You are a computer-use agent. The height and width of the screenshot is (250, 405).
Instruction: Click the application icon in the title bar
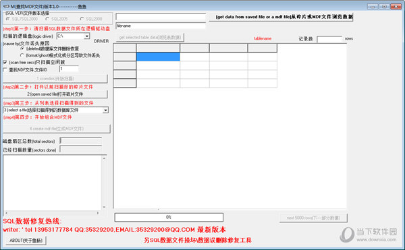[x=6, y=6]
